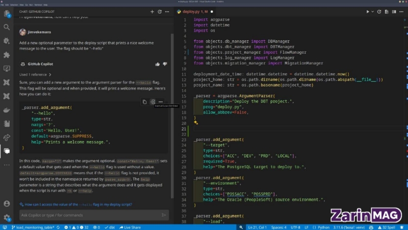The height and width of the screenshot is (230, 408).
Task: Open the Accounts menu in activity bar
Action: point(7,203)
